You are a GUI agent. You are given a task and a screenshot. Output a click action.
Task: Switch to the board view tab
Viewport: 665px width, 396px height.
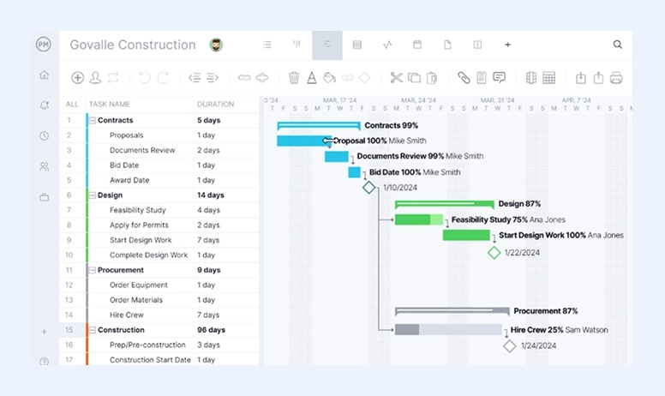pos(297,44)
